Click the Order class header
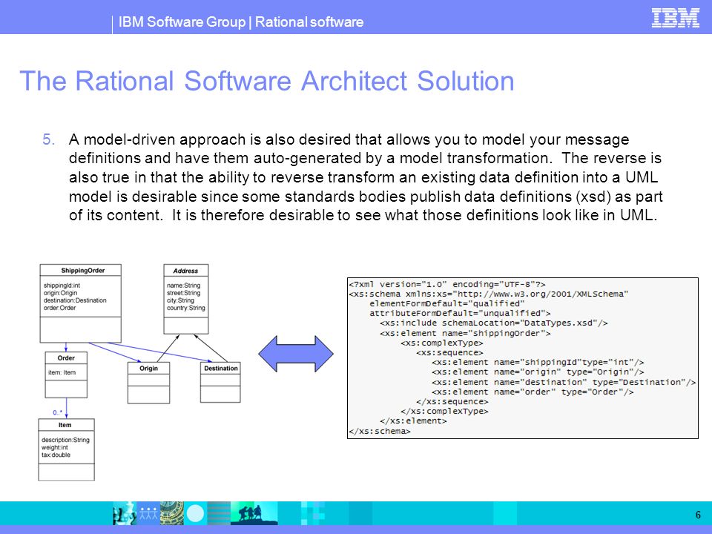The image size is (712, 534). coord(66,357)
